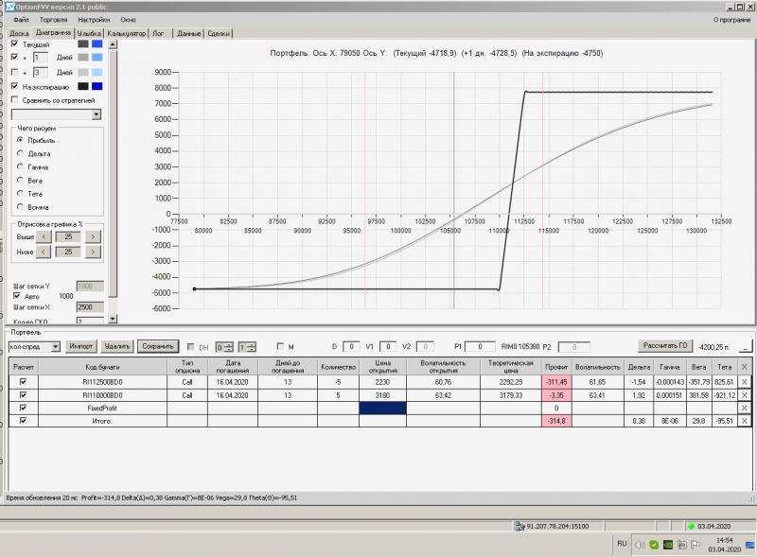This screenshot has width=757, height=557.
Task: Open the strategy comparison dropdown
Action: point(97,114)
